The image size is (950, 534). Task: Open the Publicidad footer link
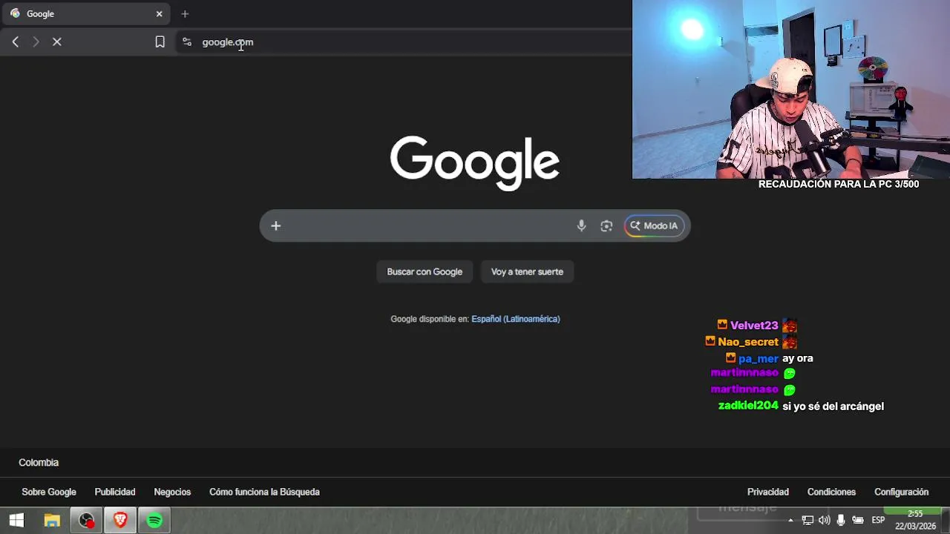[115, 492]
